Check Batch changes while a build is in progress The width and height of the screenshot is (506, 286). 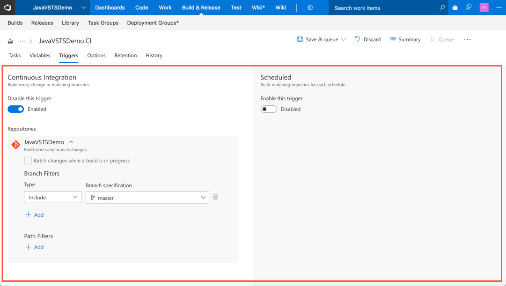click(28, 160)
